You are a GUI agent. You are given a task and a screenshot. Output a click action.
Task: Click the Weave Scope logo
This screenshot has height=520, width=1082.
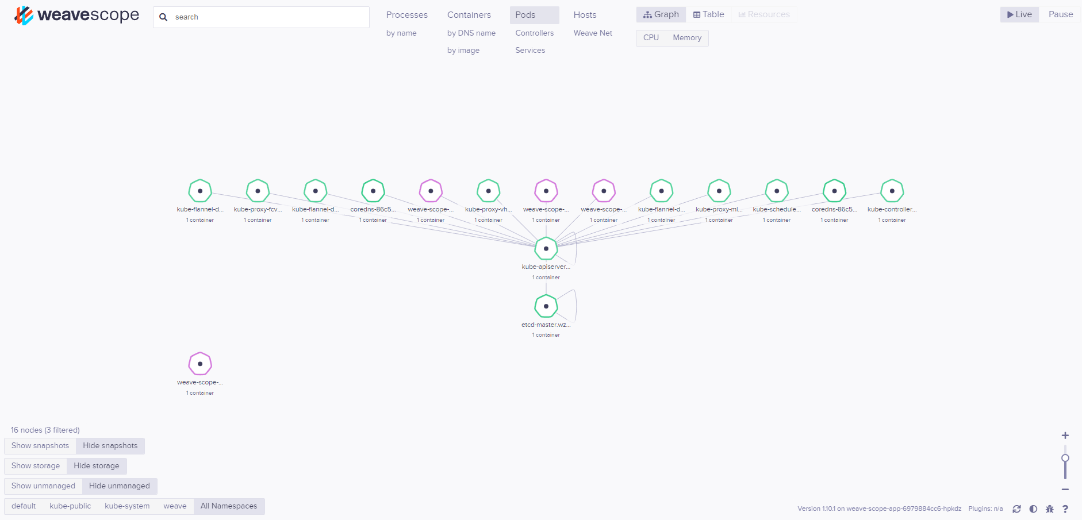tap(76, 16)
